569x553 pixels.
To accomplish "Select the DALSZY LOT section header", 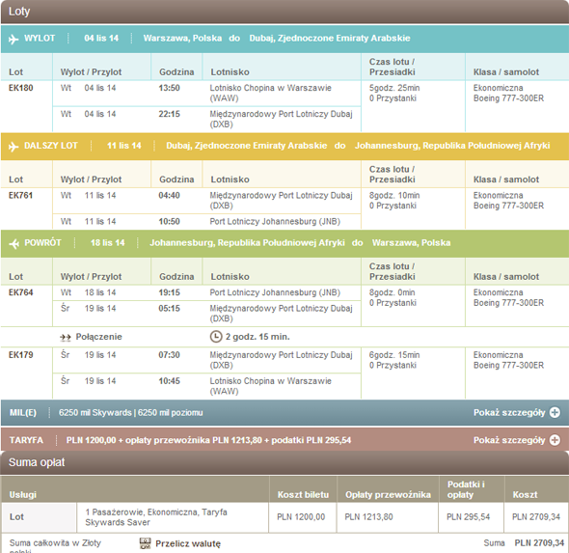I will (x=284, y=146).
